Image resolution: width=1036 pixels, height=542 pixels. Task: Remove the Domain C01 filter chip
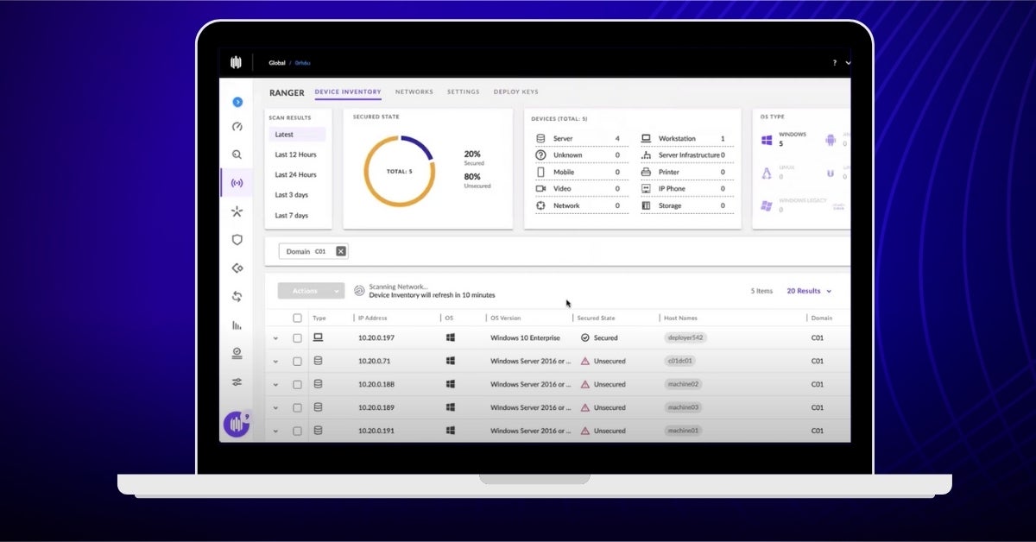point(341,251)
